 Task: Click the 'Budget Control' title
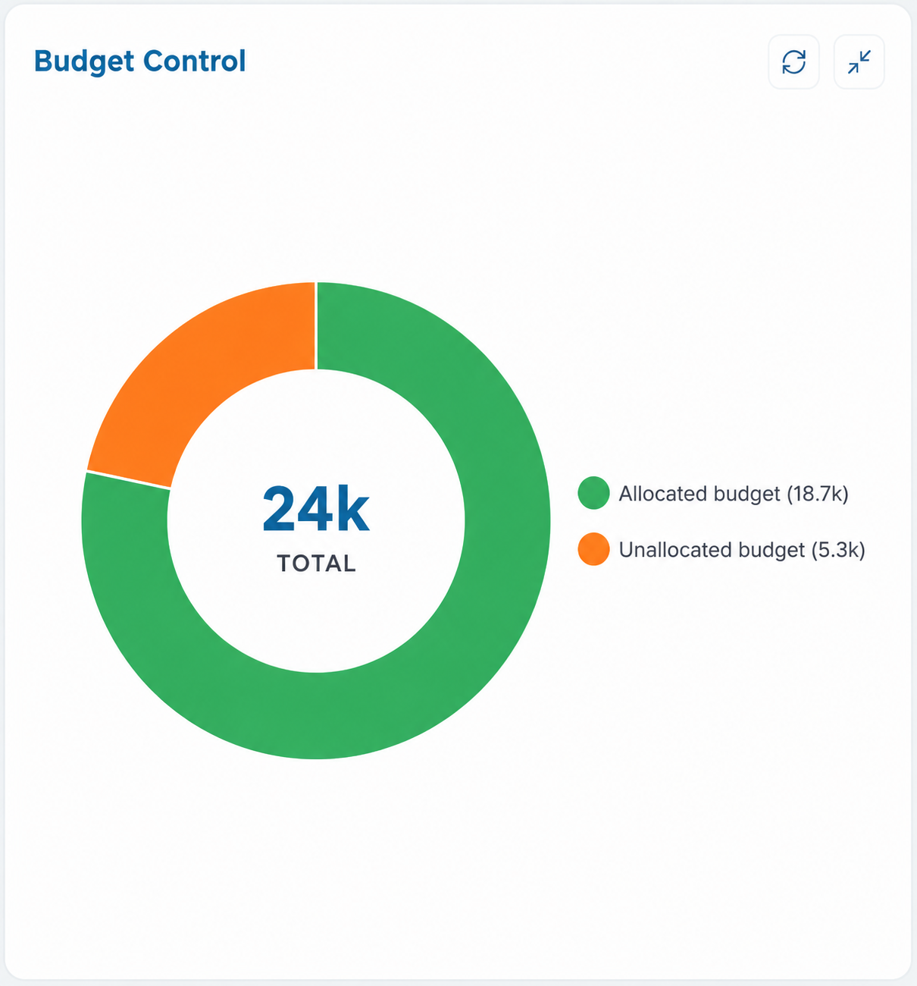coord(140,61)
